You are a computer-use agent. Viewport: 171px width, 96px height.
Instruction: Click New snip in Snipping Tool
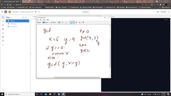(39, 22)
